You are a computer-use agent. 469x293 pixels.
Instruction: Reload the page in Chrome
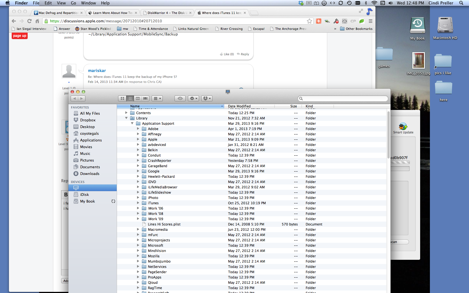[29, 21]
